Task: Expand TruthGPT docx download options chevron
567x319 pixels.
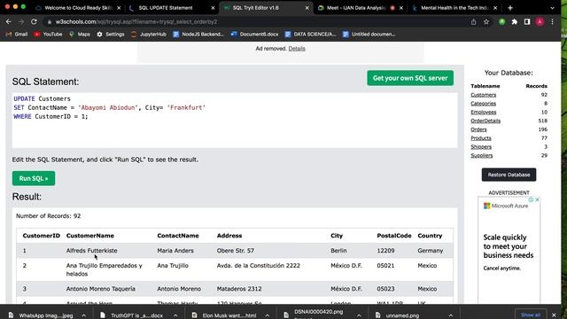Action: click(175, 315)
